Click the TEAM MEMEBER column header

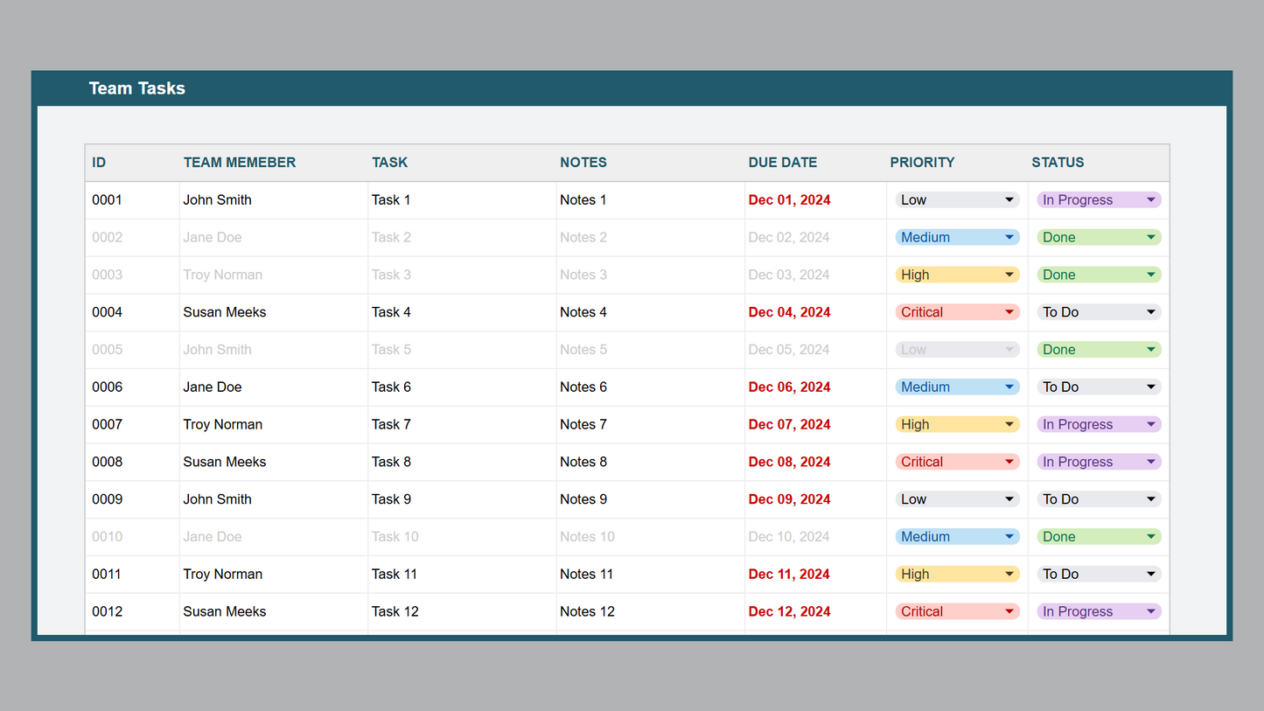[x=239, y=163]
